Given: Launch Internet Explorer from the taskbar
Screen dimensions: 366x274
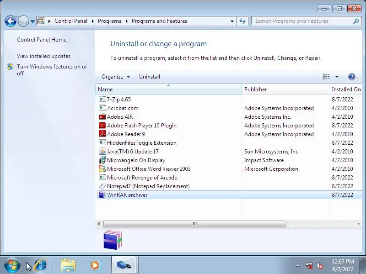Looking at the screenshot, I should click(41, 265).
